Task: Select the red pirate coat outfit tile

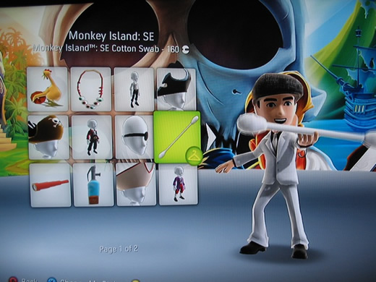Action: pyautogui.click(x=92, y=137)
